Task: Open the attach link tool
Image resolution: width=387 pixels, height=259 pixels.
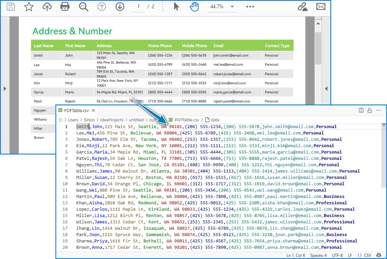Action: tap(301, 6)
